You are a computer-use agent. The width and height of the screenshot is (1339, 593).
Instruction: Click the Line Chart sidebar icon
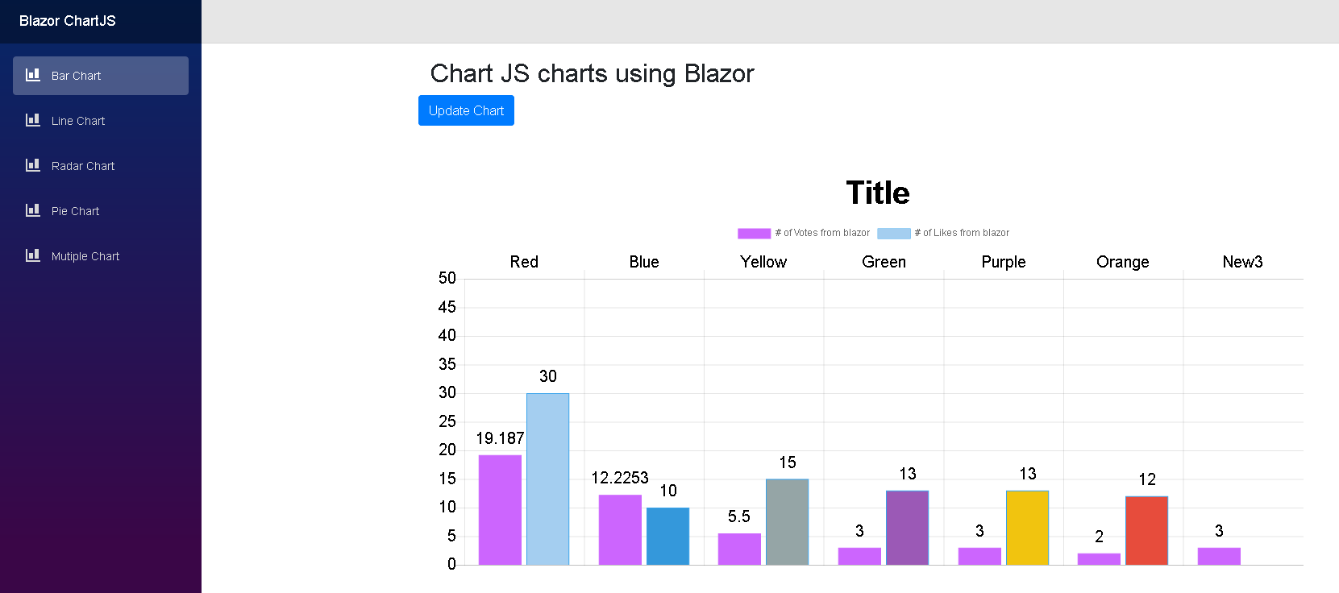(x=33, y=120)
